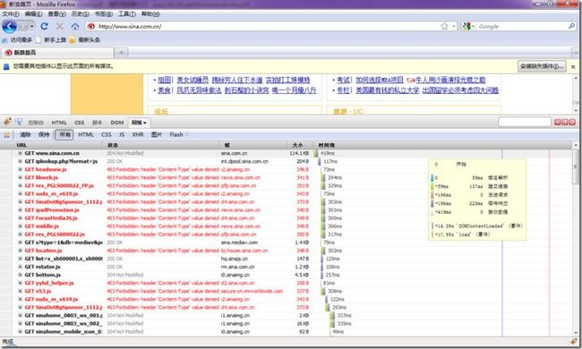Open the 美国最有钱的私立大学 link
This screenshot has height=349, width=582.
tap(387, 90)
